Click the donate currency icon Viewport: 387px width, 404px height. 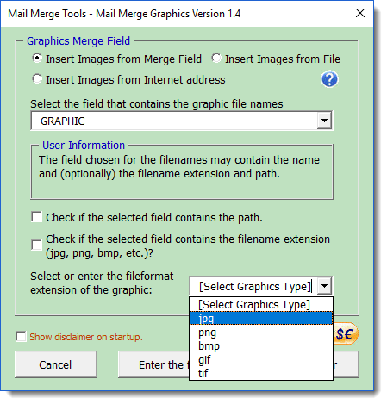tap(346, 333)
